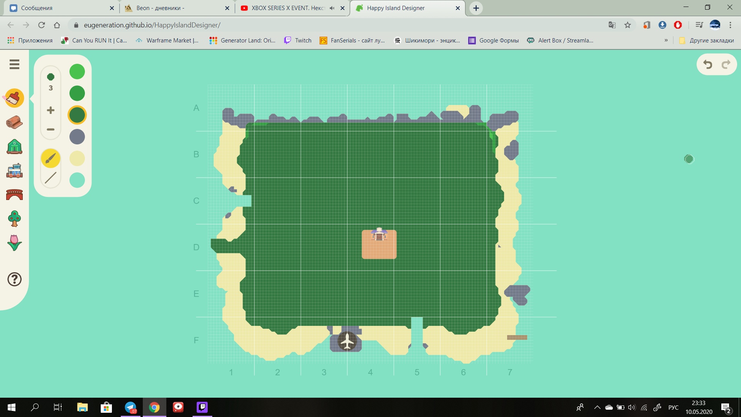This screenshot has height=417, width=741.
Task: Select the pink tulip flower tool
Action: point(14,243)
